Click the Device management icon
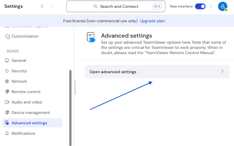 coord(7,113)
